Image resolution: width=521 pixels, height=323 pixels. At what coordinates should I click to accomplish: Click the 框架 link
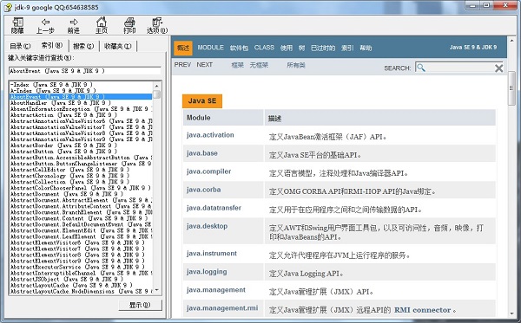pos(238,65)
